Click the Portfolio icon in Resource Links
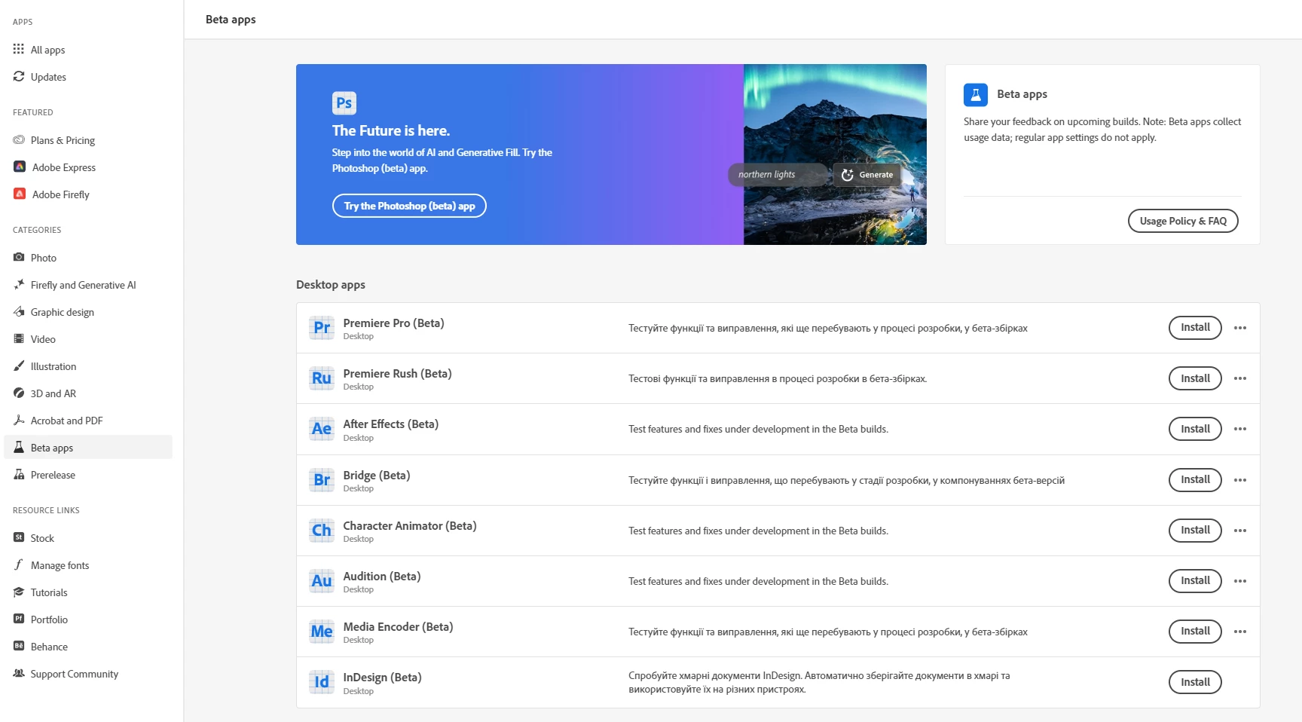Screen dimensions: 1302x722 [x=19, y=619]
